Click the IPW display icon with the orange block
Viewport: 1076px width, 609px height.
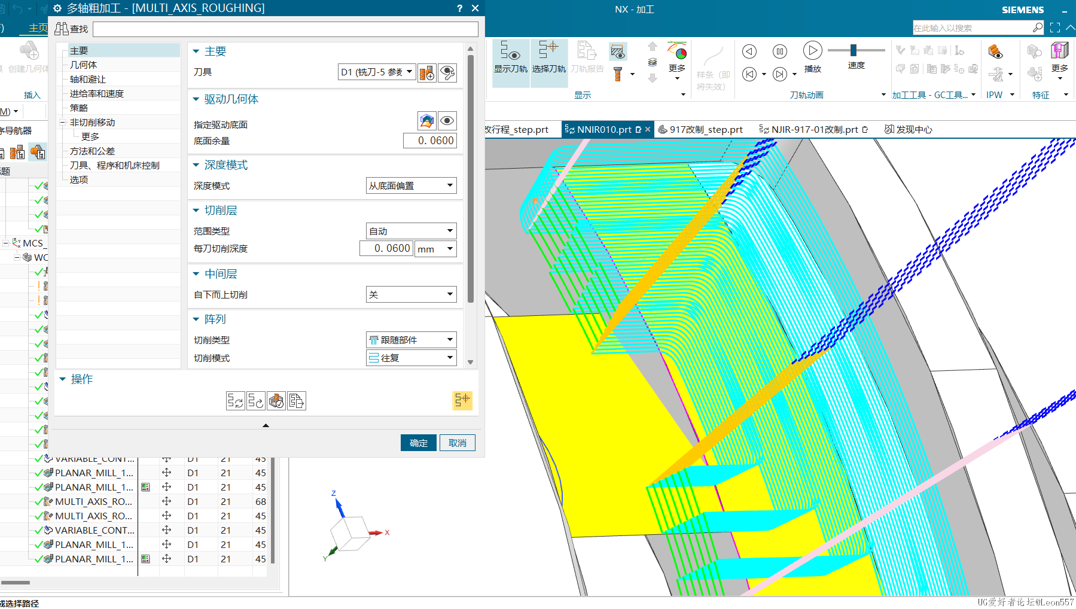[996, 51]
